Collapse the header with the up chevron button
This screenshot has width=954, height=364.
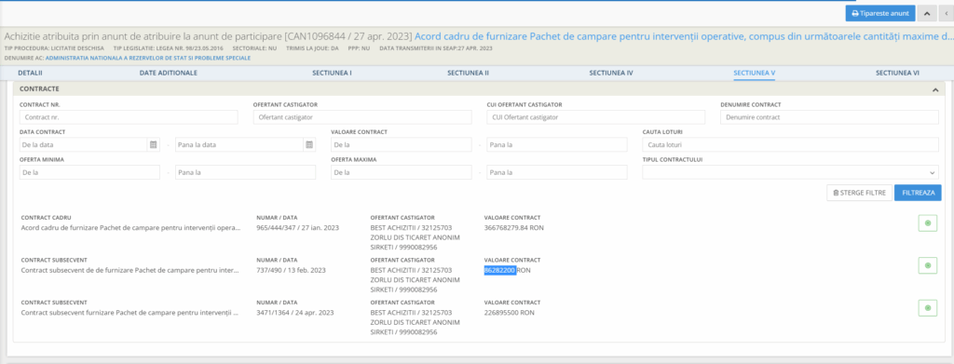tap(927, 13)
